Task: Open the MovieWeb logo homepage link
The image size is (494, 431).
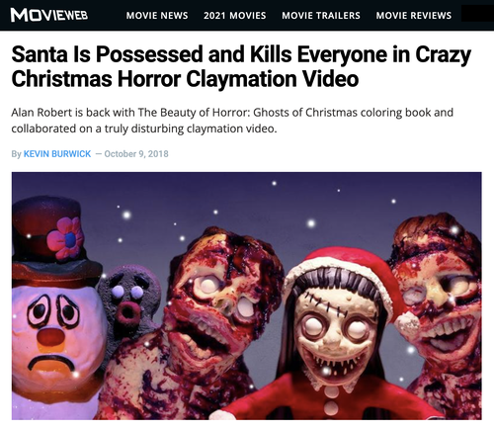Action: pyautogui.click(x=49, y=15)
